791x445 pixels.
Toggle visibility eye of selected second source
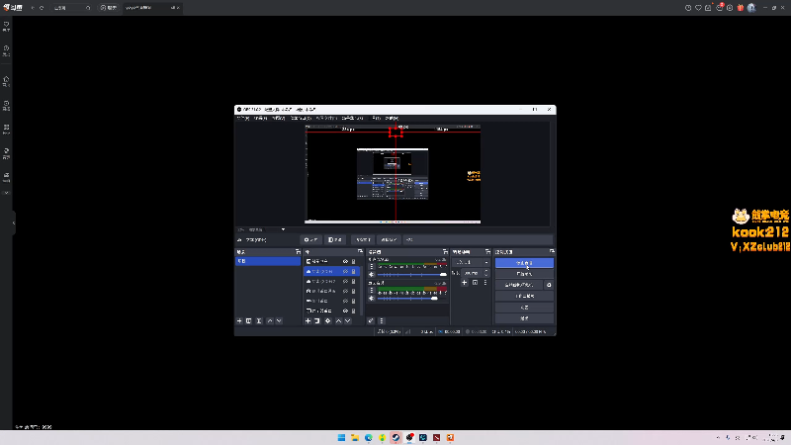point(345,271)
